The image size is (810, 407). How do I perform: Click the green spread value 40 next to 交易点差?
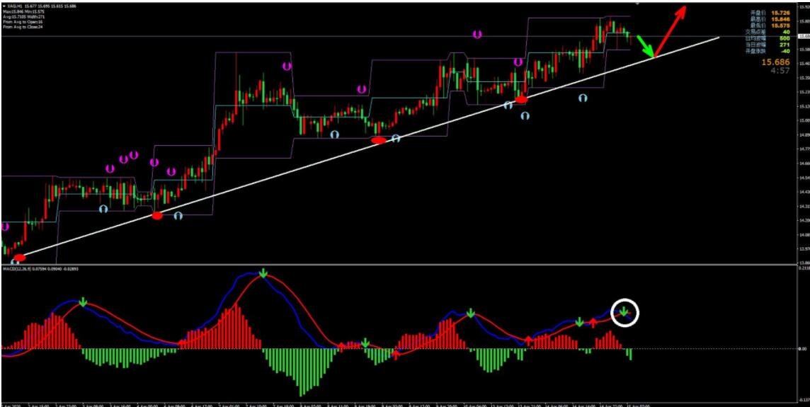coord(786,32)
